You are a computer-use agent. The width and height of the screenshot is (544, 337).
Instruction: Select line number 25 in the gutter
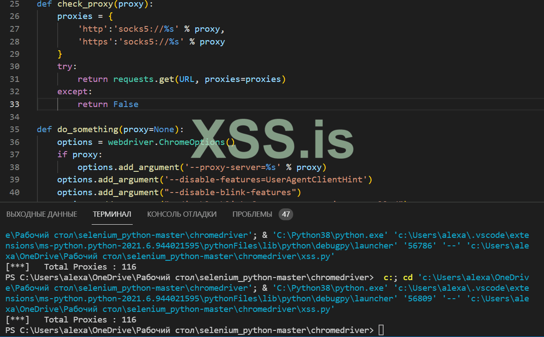tap(15, 4)
